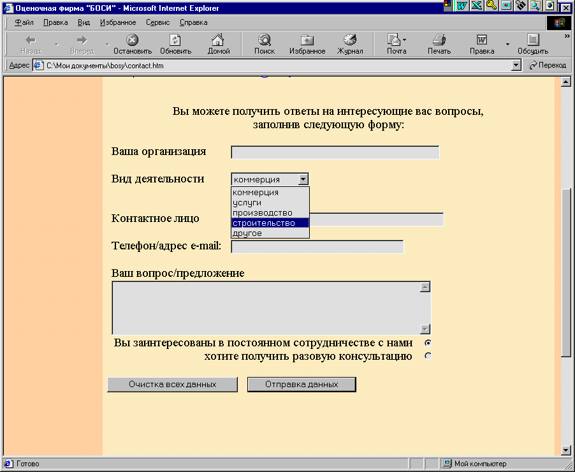Image resolution: width=575 pixels, height=472 pixels.
Task: Open the Правка menu in menu bar
Action: click(55, 22)
